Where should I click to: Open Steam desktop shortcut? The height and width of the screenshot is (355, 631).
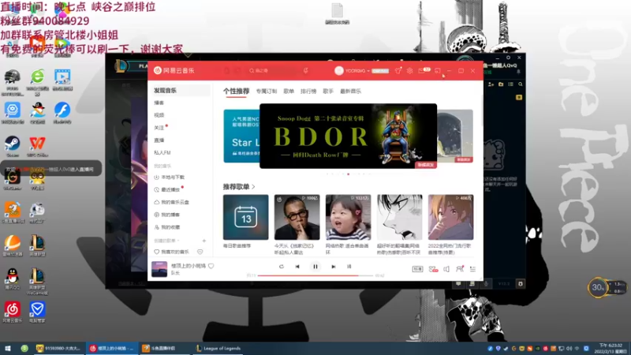(x=12, y=147)
